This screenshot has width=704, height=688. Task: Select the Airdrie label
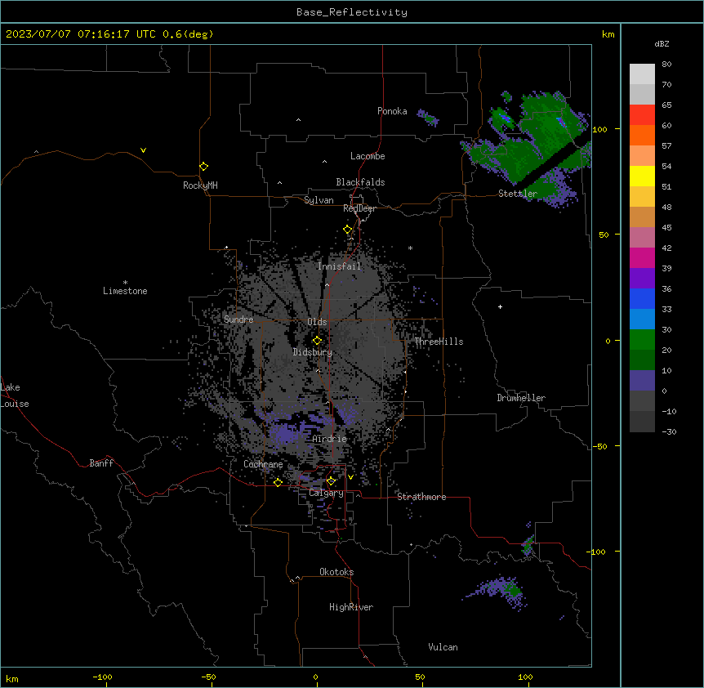329,439
